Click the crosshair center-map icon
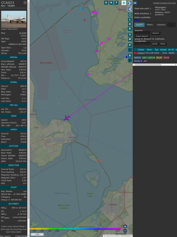 [x=130, y=15]
